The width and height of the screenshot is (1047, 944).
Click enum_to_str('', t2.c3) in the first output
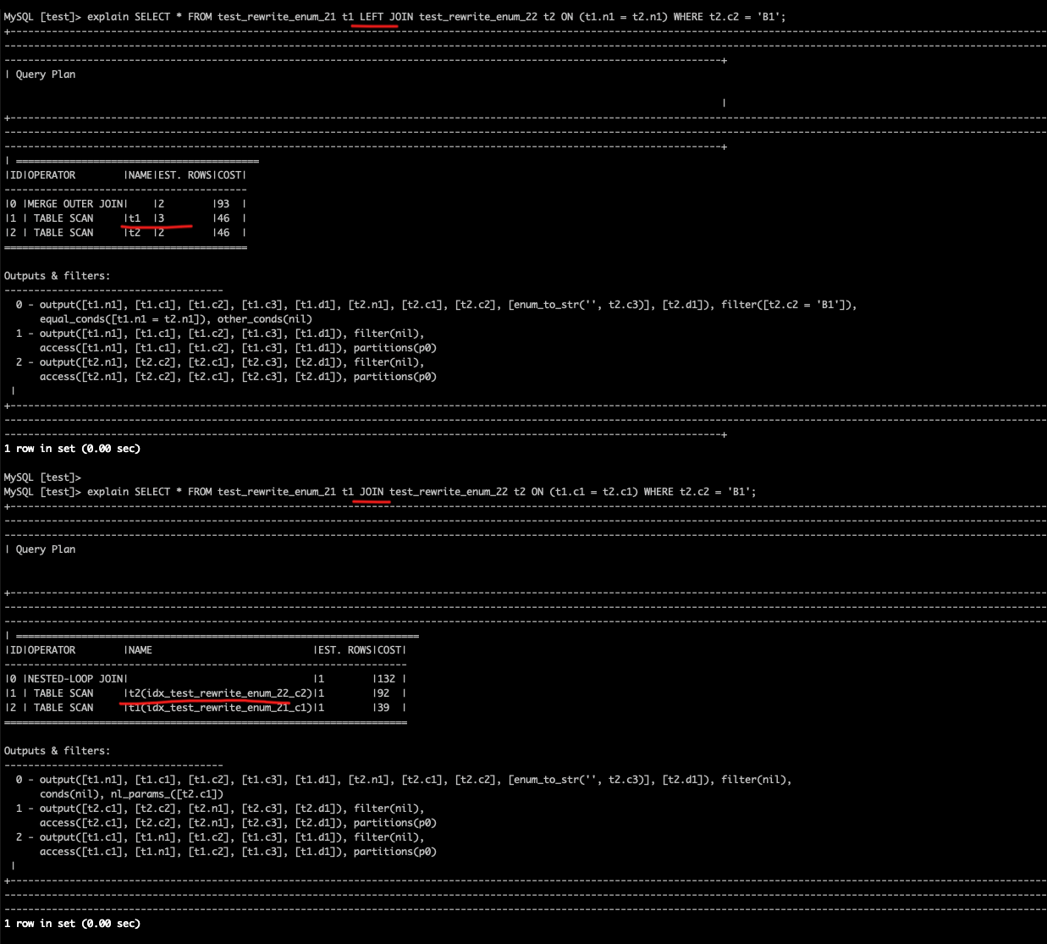pyautogui.click(x=579, y=304)
